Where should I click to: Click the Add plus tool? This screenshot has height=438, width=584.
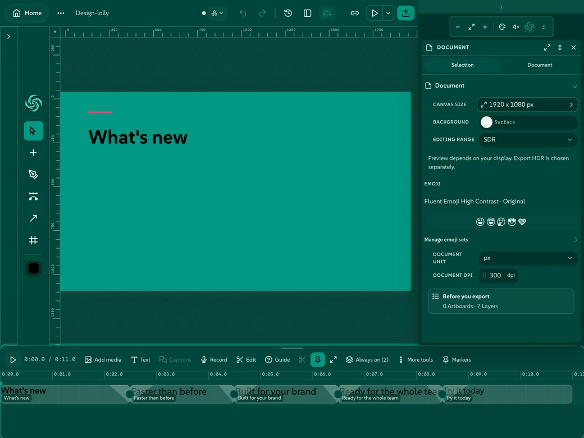[x=34, y=153]
